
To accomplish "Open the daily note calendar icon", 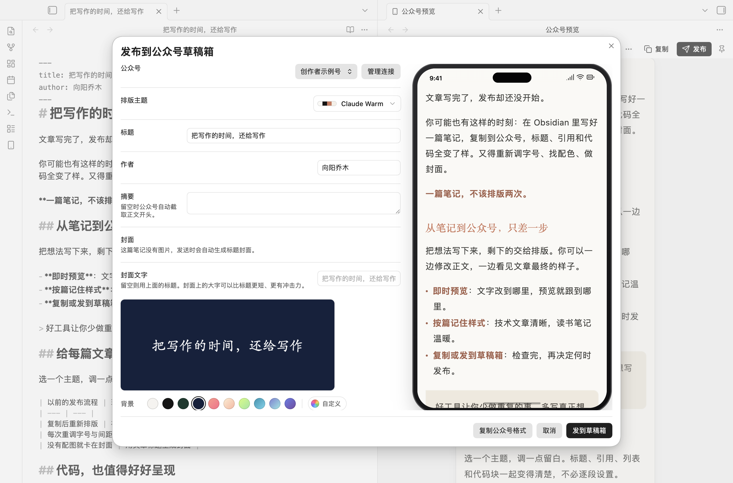I will coord(11,80).
